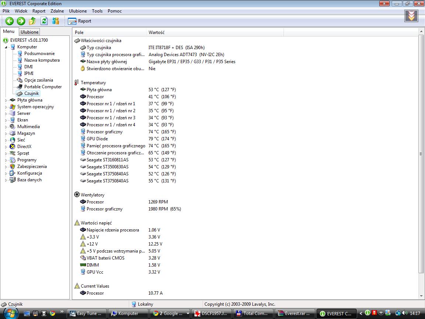Expand the Sieć tree node
Screen dimensions: 425x319
(x=6, y=140)
